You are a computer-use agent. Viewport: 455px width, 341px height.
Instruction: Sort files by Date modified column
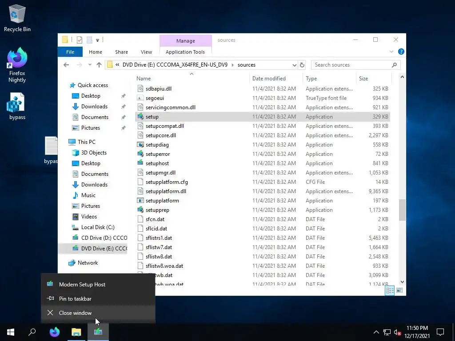269,79
